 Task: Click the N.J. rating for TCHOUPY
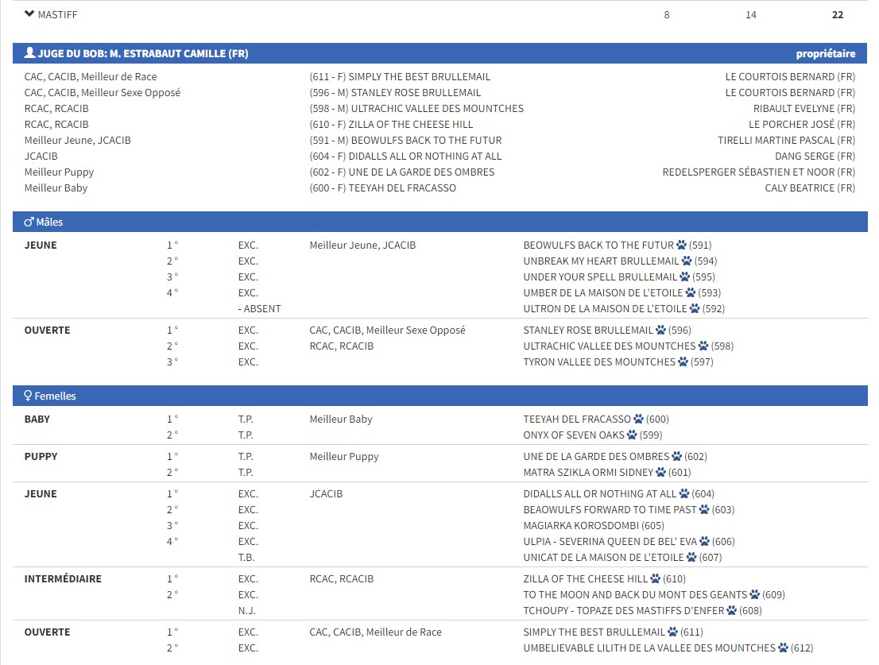246,611
